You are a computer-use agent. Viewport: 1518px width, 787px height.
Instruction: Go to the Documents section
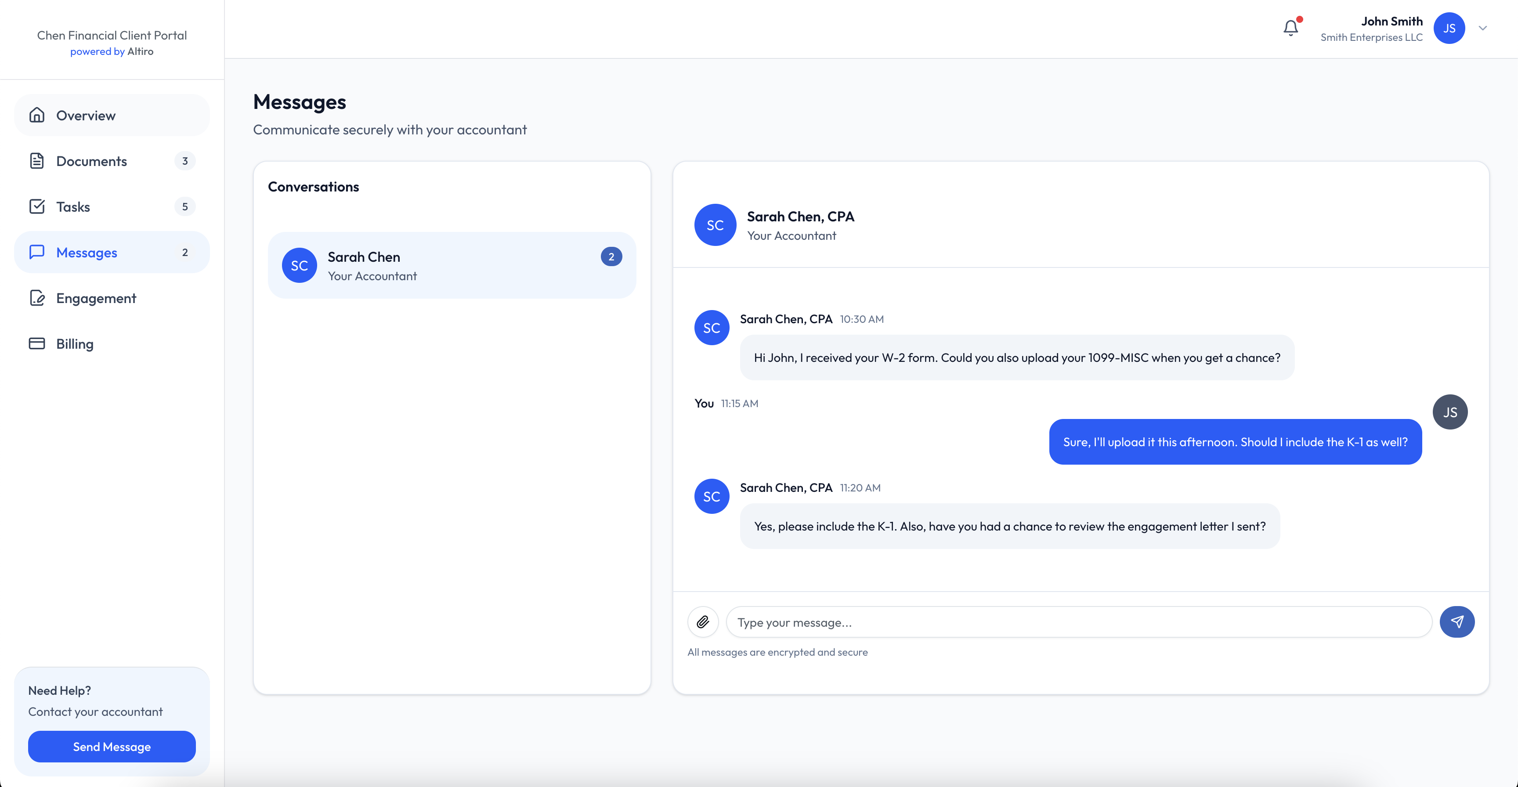click(x=91, y=161)
